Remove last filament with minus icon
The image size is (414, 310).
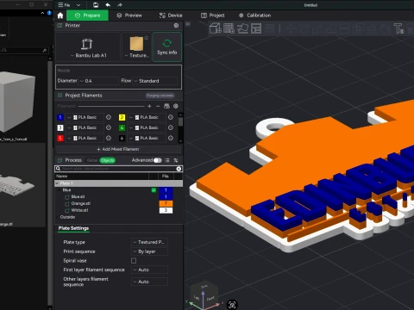158,106
